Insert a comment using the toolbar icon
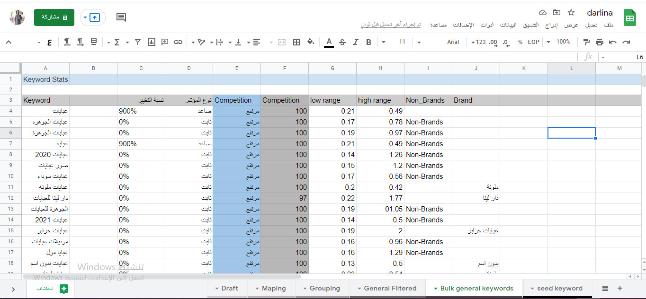 (x=165, y=42)
